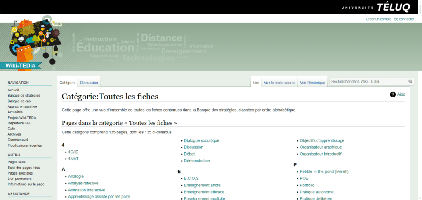Switch to the Discussion tab
This screenshot has height=200, width=422.
(x=89, y=83)
